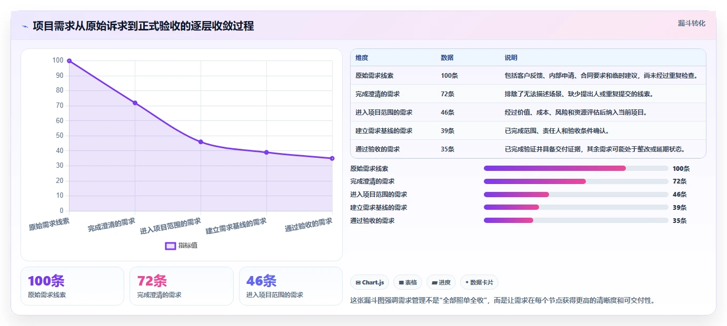Click the 进入项目范围的需求 progress bar
This screenshot has width=727, height=326.
point(576,195)
